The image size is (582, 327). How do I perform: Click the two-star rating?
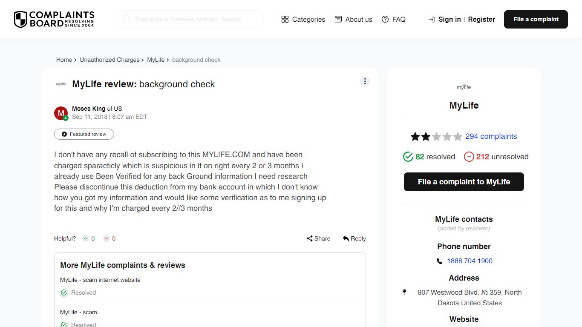pos(436,137)
